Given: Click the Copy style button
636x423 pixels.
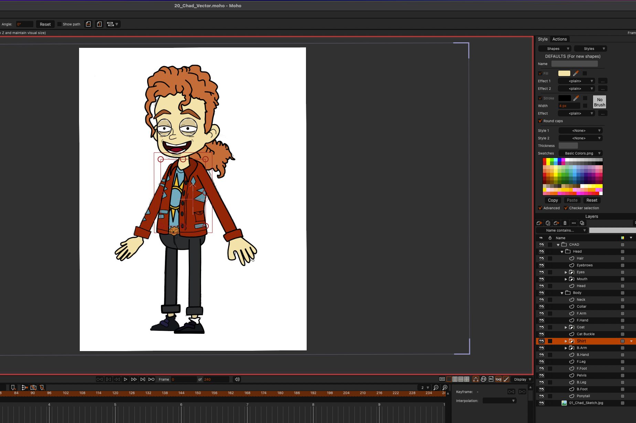Looking at the screenshot, I should (553, 200).
